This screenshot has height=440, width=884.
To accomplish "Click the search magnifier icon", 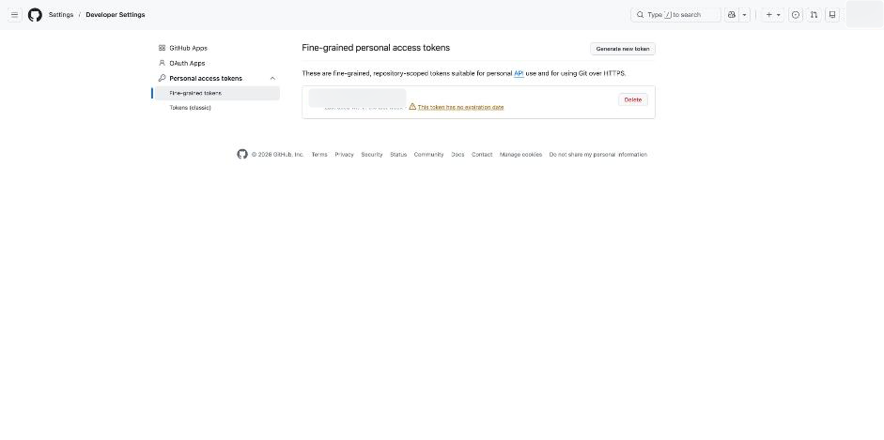I will coord(640,15).
